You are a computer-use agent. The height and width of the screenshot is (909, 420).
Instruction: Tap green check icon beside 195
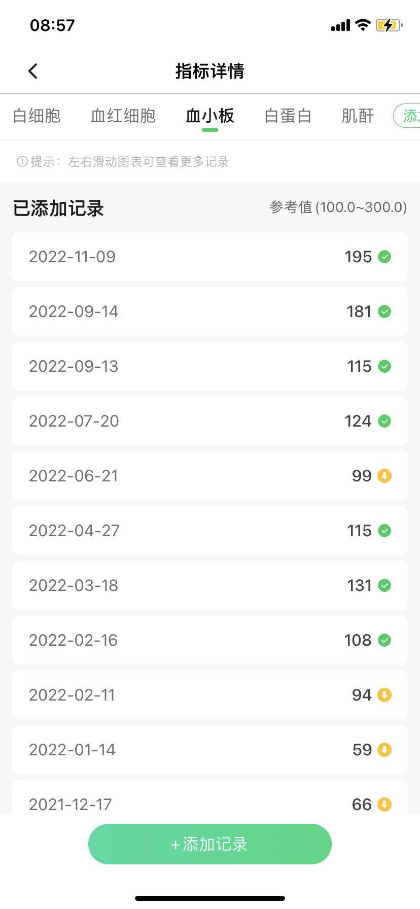coord(384,257)
